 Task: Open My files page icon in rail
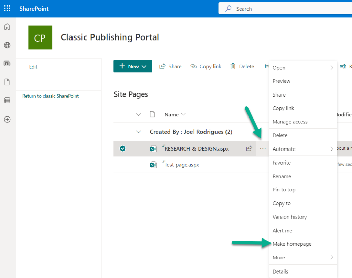(x=7, y=82)
